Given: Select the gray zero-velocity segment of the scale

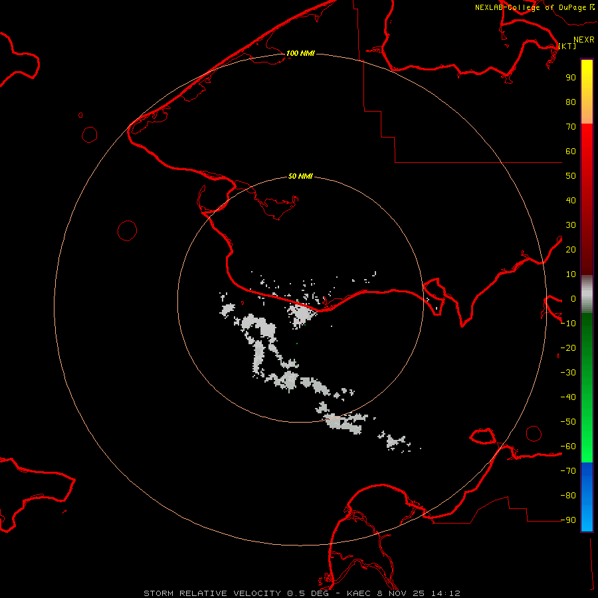Looking at the screenshot, I should (587, 294).
